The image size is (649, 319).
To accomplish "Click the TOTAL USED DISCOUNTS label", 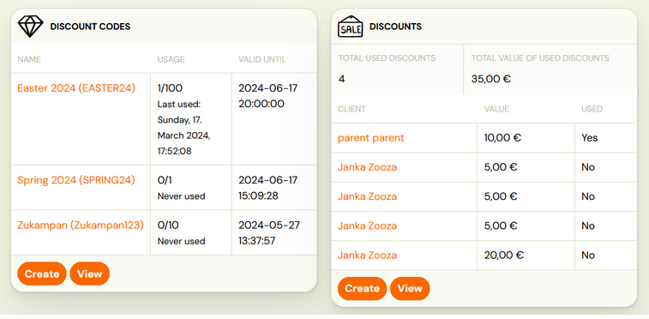I will click(x=387, y=58).
